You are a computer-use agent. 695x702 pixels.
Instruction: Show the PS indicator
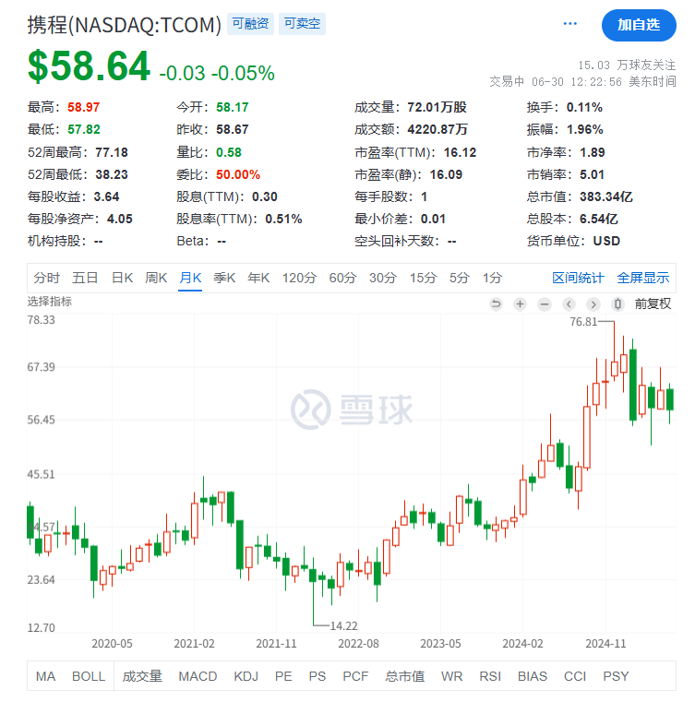(318, 676)
